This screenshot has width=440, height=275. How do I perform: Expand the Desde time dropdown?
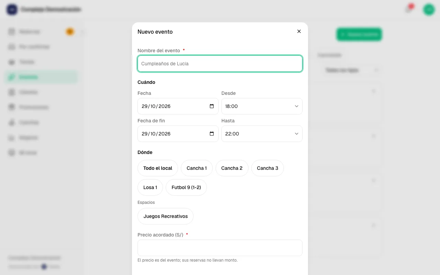tap(262, 106)
